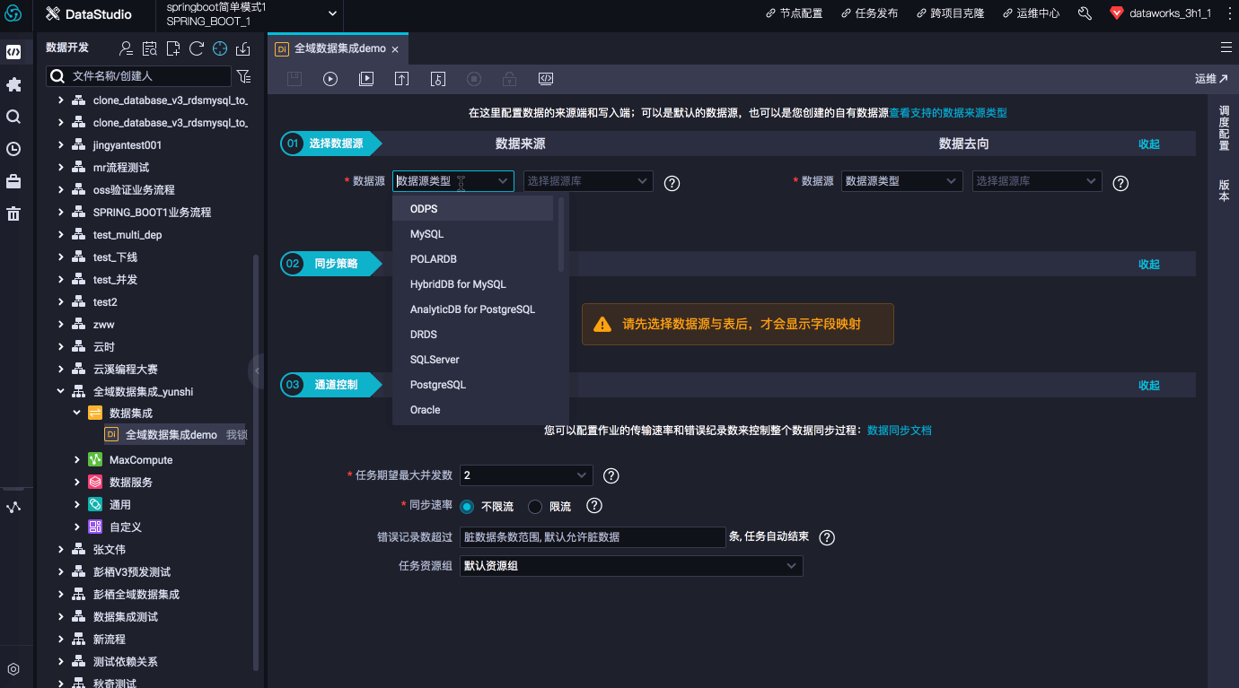The height and width of the screenshot is (688, 1239).
Task: Choose Oracle from the data source list
Action: (x=473, y=410)
